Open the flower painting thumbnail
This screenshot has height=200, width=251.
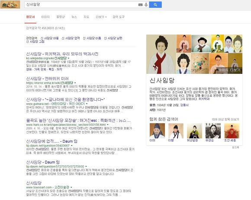200,63
